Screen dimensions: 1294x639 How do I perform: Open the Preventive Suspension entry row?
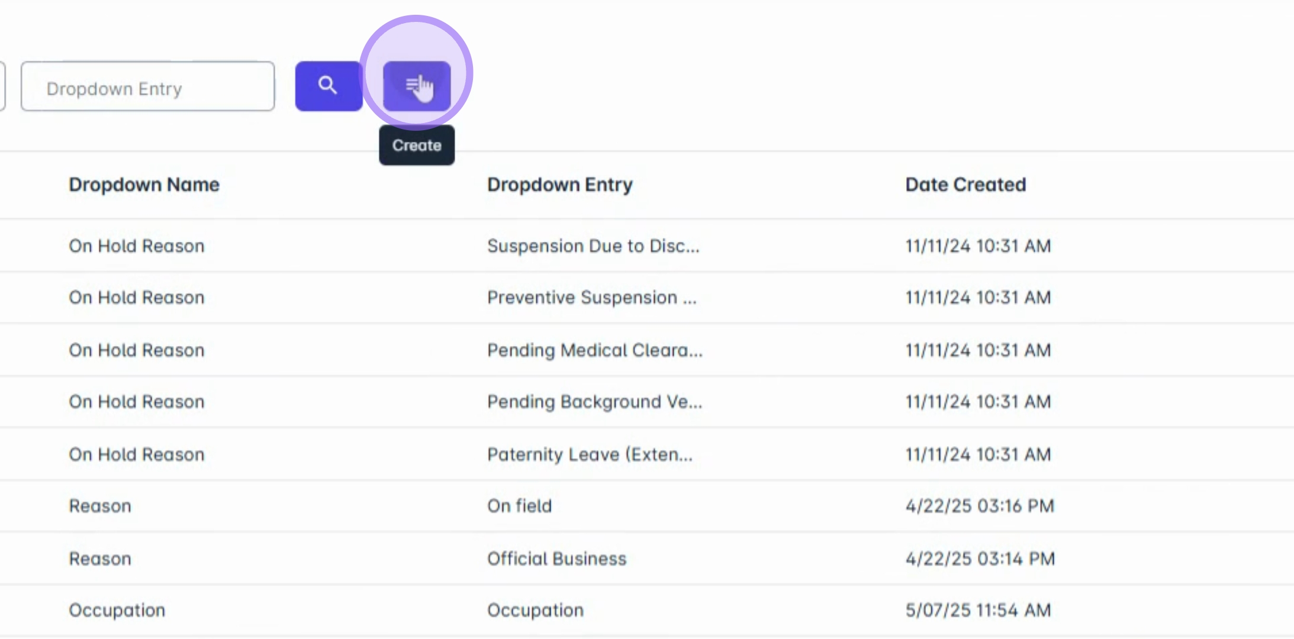point(591,297)
